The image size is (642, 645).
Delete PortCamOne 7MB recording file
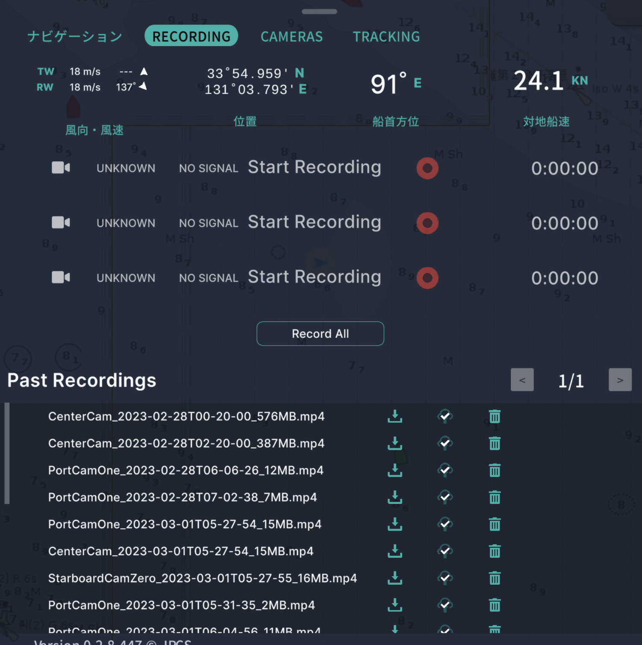495,497
